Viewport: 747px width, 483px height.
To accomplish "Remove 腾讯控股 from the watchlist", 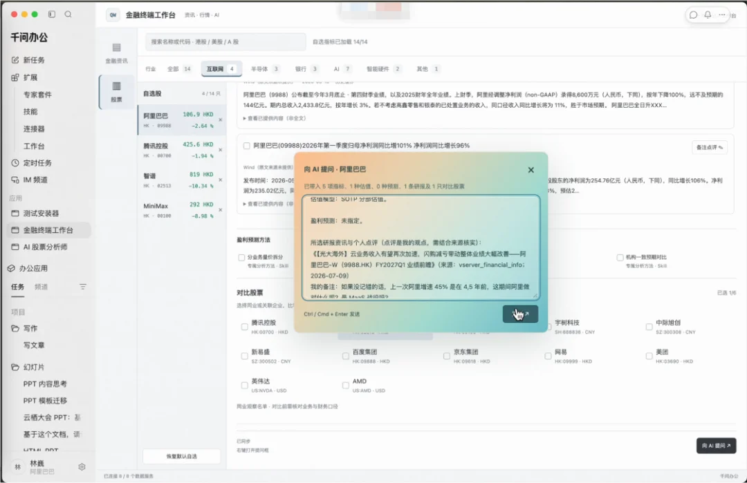I will click(220, 150).
